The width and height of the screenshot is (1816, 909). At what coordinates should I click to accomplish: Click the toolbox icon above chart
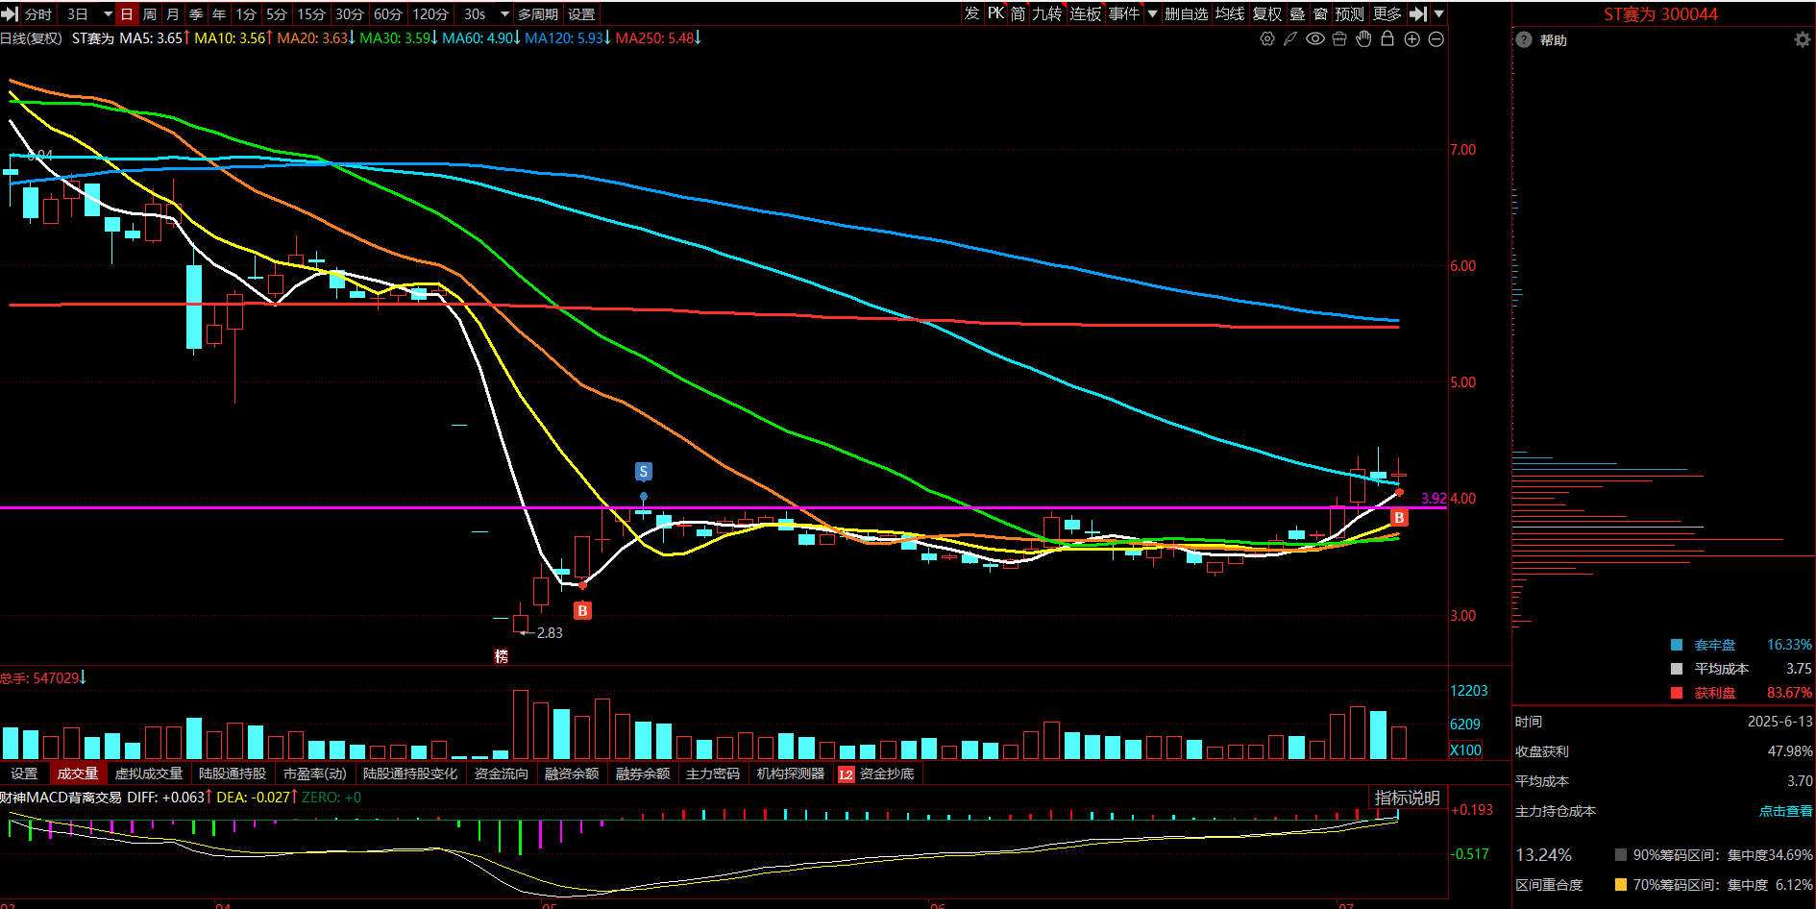(x=1339, y=38)
